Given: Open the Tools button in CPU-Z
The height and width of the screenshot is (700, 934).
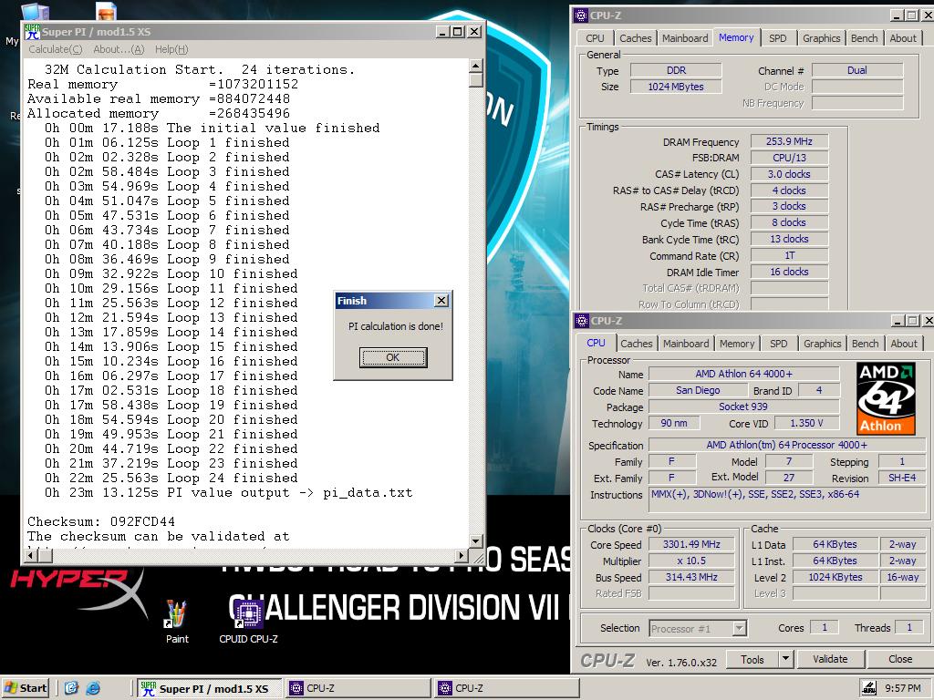Looking at the screenshot, I should [752, 659].
